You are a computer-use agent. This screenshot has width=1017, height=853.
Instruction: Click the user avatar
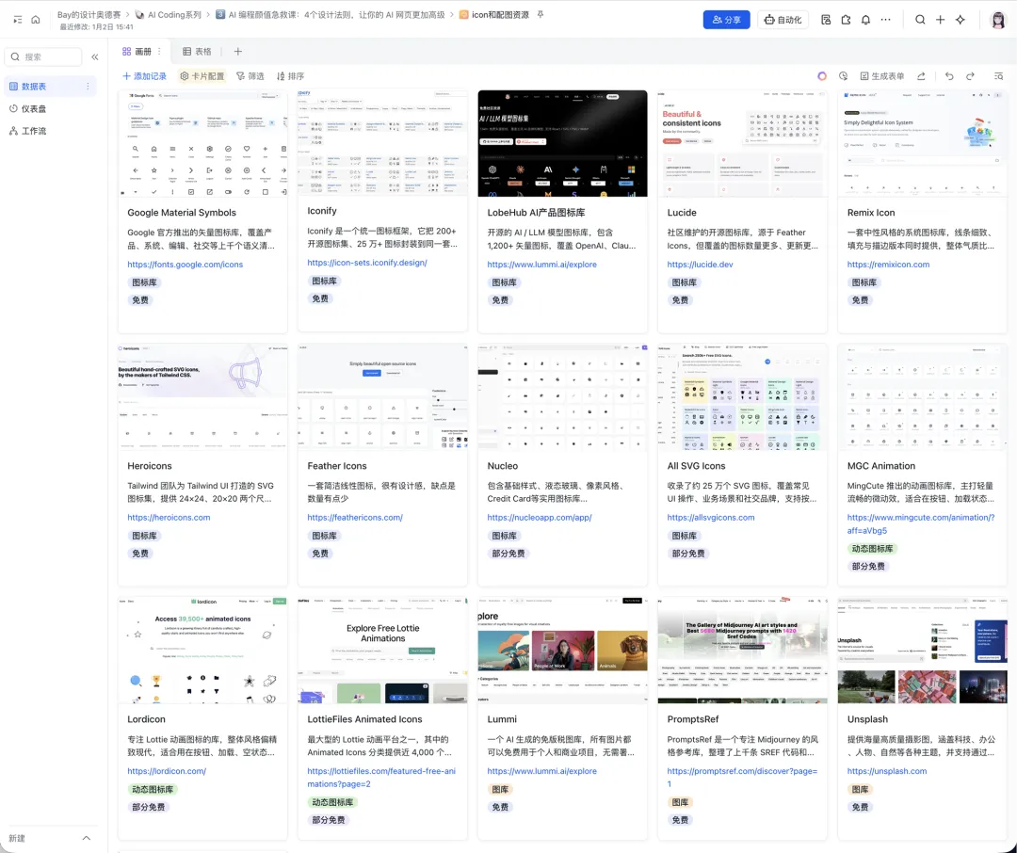[998, 20]
